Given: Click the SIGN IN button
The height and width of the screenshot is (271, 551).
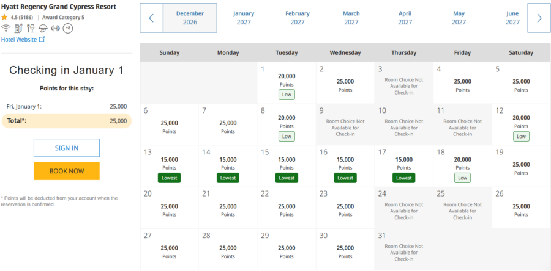Looking at the screenshot, I should 67,148.
